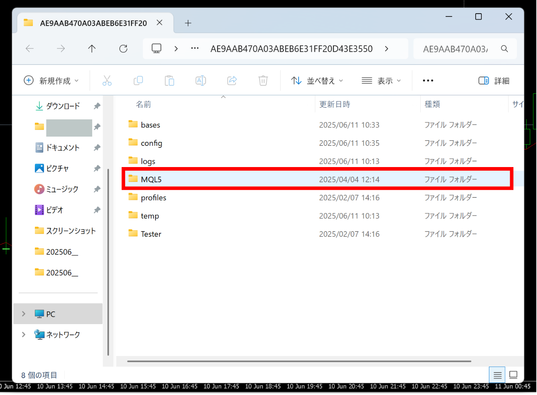
Task: Click the Copy icon in toolbar
Action: [x=138, y=81]
